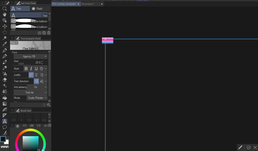The height and width of the screenshot is (151, 258).
Task: Open the Agency FB font dropdown
Action: coord(30,56)
